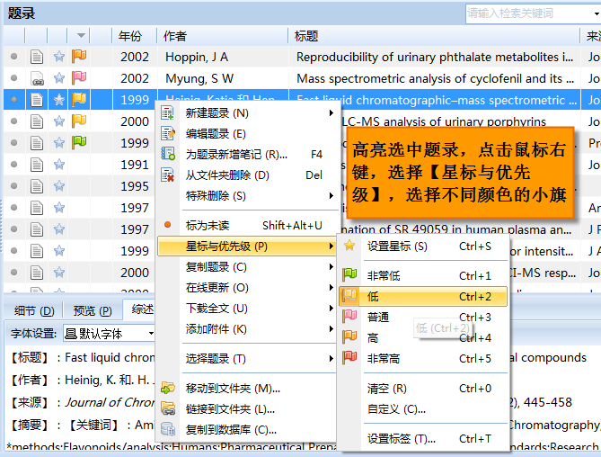Screen dimensions: 601x457
Task: Sort by the 标题 column header
Action: point(434,36)
